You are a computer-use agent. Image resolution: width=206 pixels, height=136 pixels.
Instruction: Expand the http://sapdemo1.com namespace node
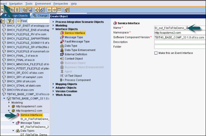[x=9, y=106]
